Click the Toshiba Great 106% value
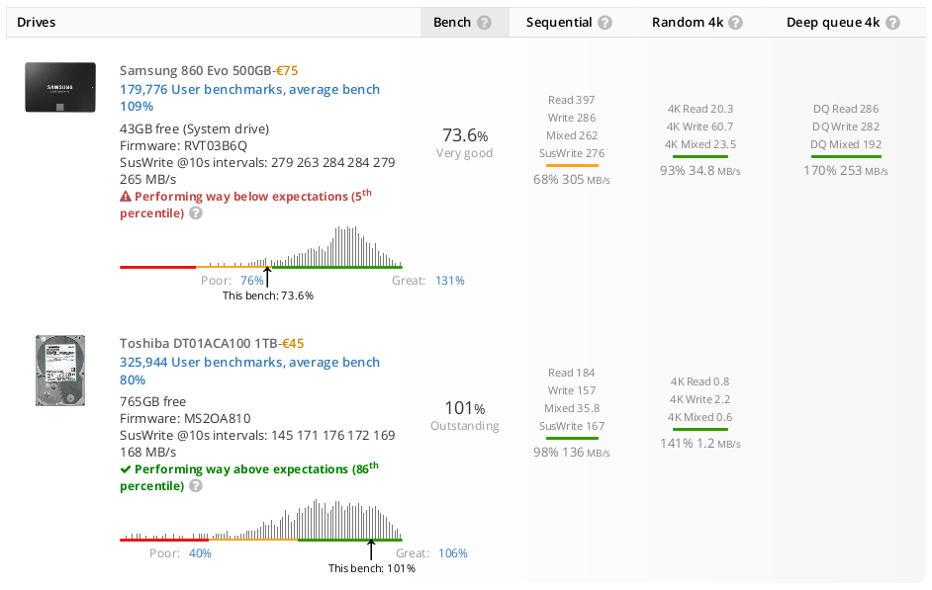Viewport: 932px width, 590px height. [453, 553]
